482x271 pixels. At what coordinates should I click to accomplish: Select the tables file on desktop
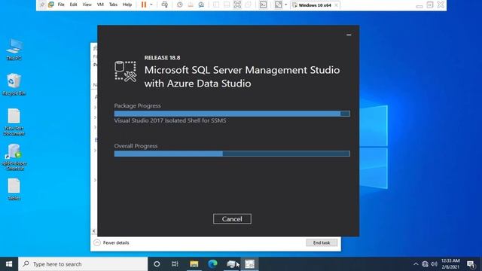(14, 189)
